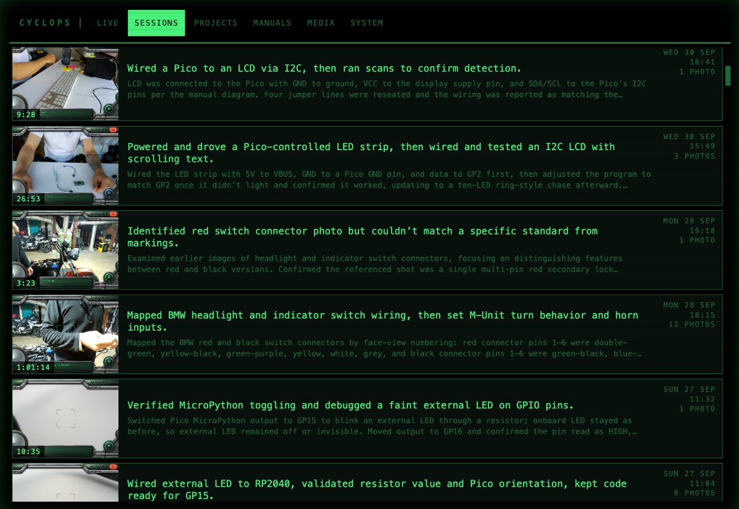Open the SYSTEM tab
Viewport: 739px width, 509px height.
click(x=366, y=23)
